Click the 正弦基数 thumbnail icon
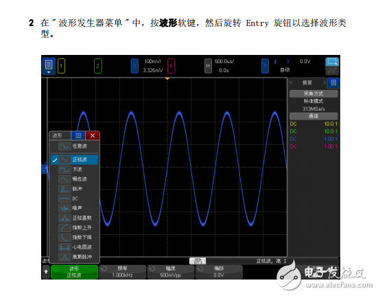 tap(64, 218)
